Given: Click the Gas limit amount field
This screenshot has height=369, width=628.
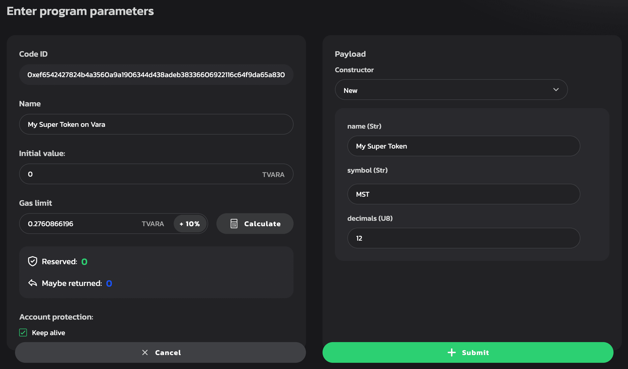Looking at the screenshot, I should coord(83,224).
